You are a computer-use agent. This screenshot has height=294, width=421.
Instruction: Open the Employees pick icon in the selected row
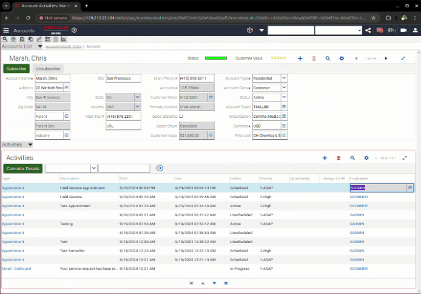pos(410,188)
